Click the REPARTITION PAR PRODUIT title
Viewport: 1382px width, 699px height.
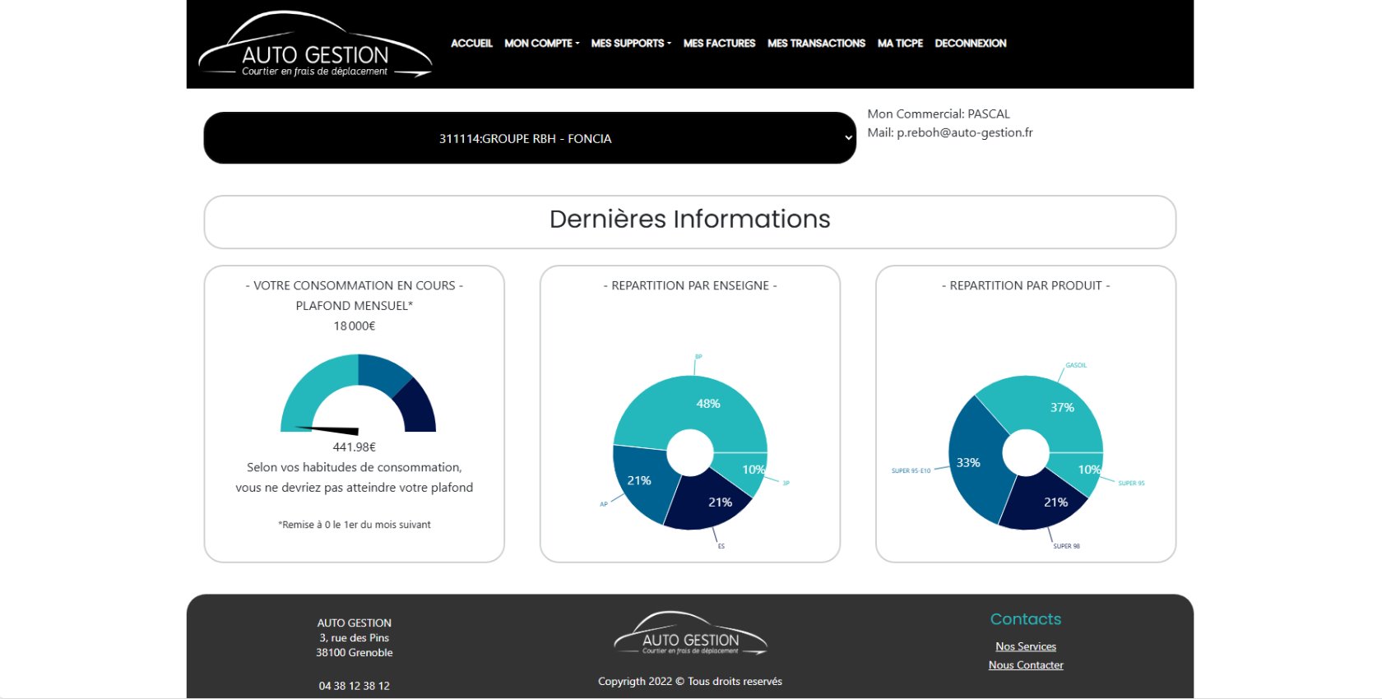pos(1026,285)
